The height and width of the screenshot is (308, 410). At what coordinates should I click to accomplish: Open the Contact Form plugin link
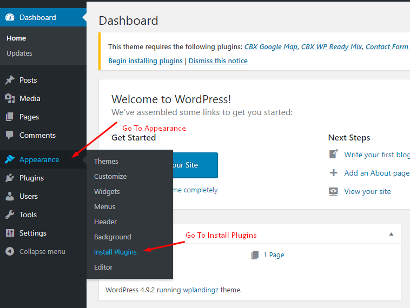point(387,47)
